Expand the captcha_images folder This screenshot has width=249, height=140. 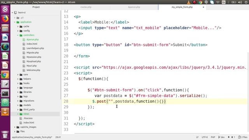(15, 127)
